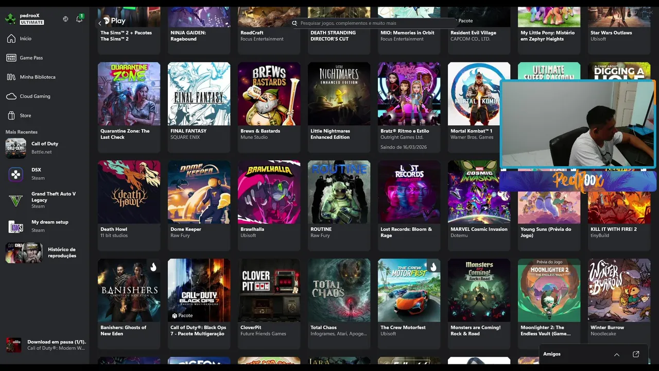Select Store menu label

tap(25, 115)
